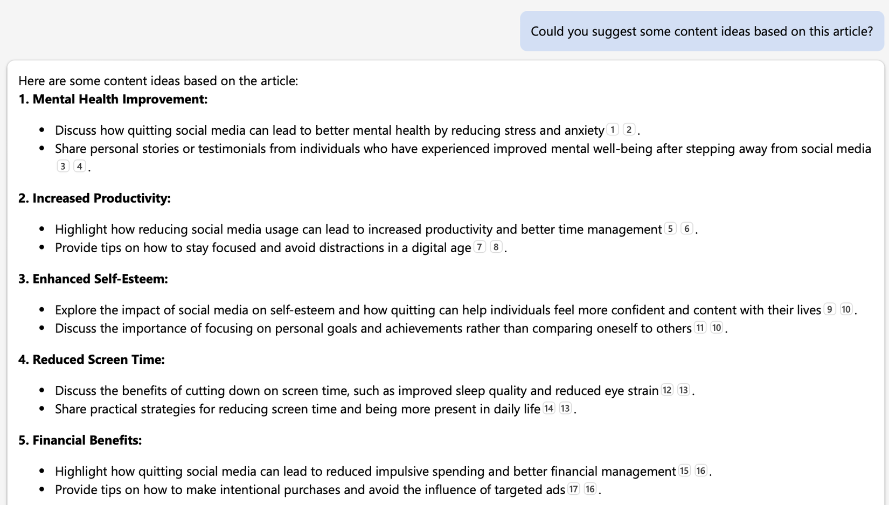Screen dimensions: 889x505
Task: Click citation 11 after comparing oneself to others
Action: (700, 328)
